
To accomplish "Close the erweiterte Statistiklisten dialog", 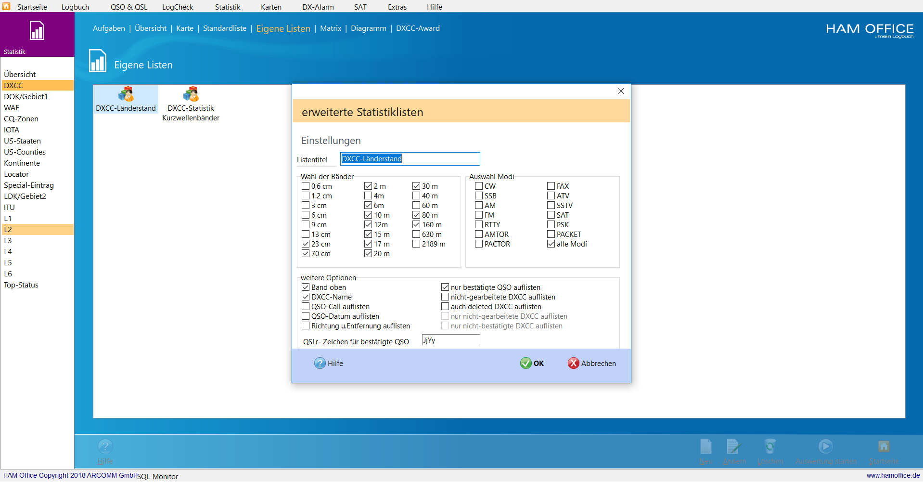I will click(x=621, y=91).
